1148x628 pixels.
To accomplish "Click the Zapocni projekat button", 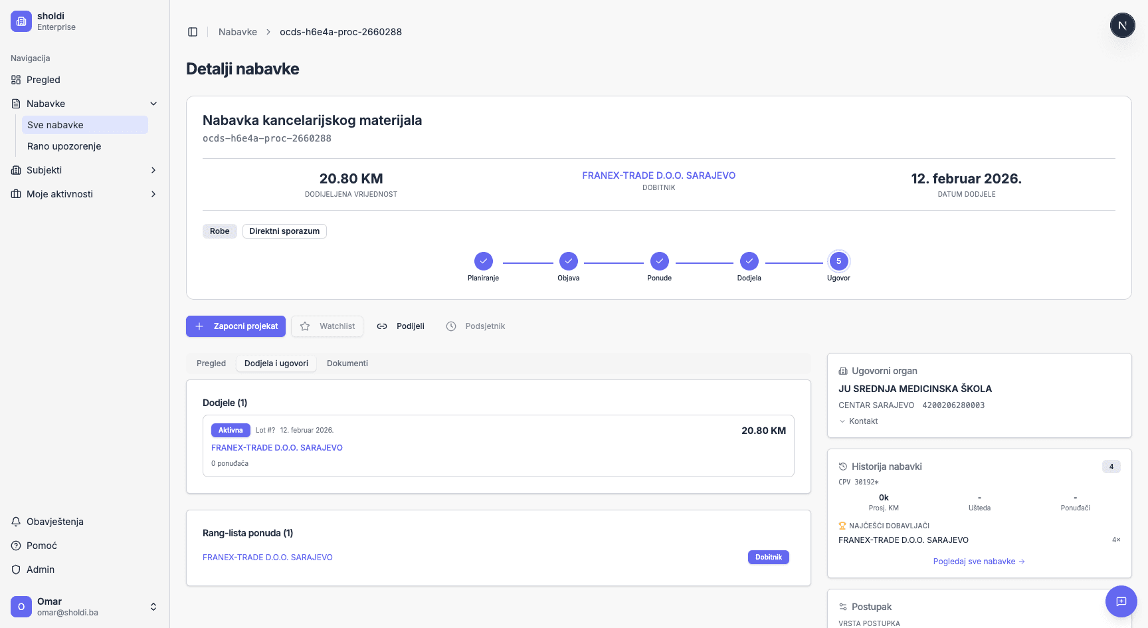I will (235, 326).
